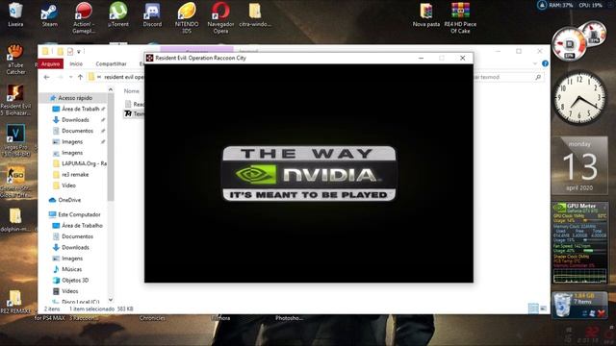This screenshot has width=616, height=346.
Task: Launch Vegas Pro from the desktop shortcut
Action: [15, 140]
